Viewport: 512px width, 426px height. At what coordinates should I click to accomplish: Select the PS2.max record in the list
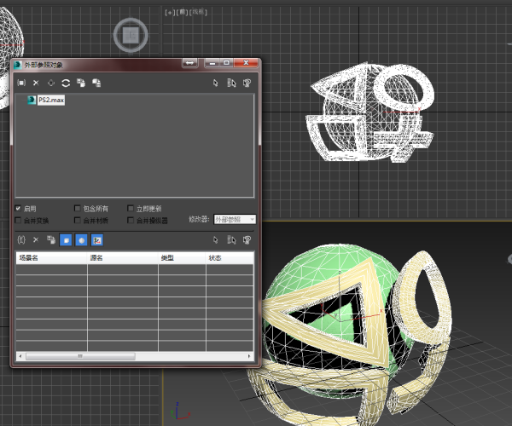(x=51, y=100)
